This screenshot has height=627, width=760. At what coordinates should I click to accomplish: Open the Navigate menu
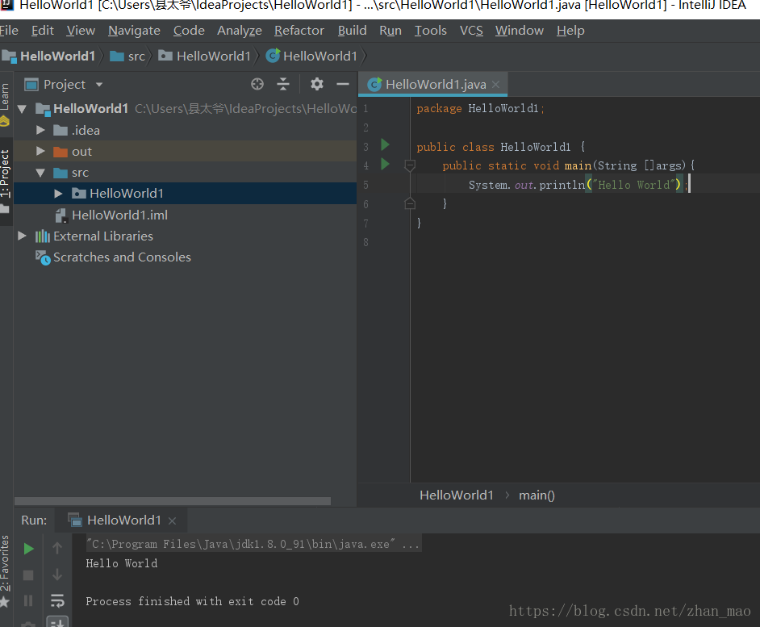click(x=134, y=31)
